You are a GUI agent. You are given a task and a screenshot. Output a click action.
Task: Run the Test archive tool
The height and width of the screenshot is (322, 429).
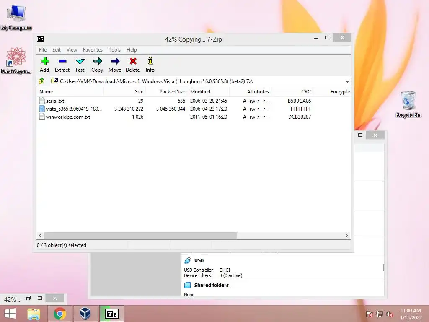click(80, 61)
